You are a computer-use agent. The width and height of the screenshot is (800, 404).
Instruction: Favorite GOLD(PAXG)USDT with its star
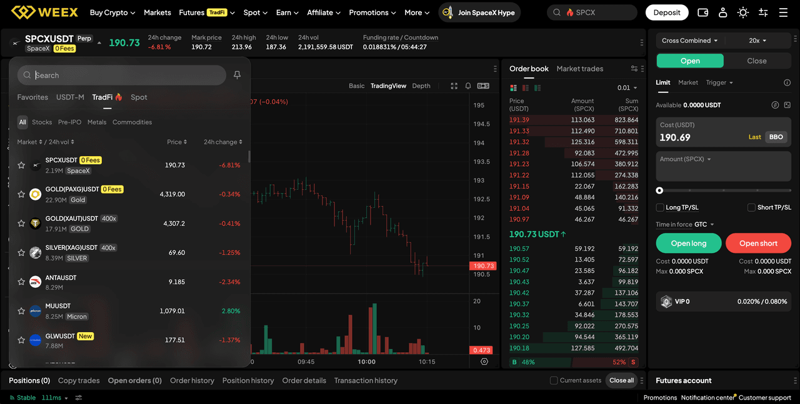tap(21, 194)
